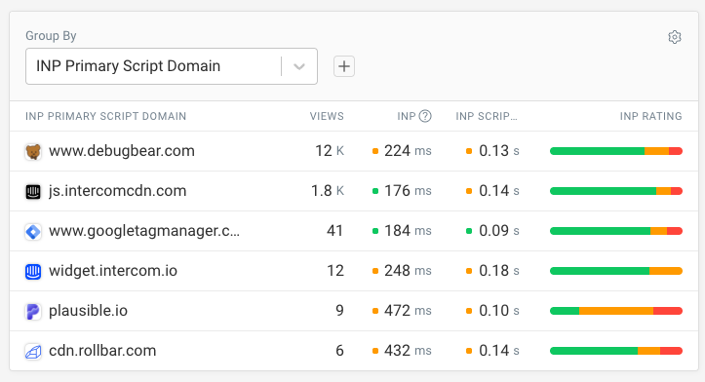Viewport: 705px width, 382px height.
Task: Click the rating bar for js.intercomcdn.com
Action: coord(616,191)
